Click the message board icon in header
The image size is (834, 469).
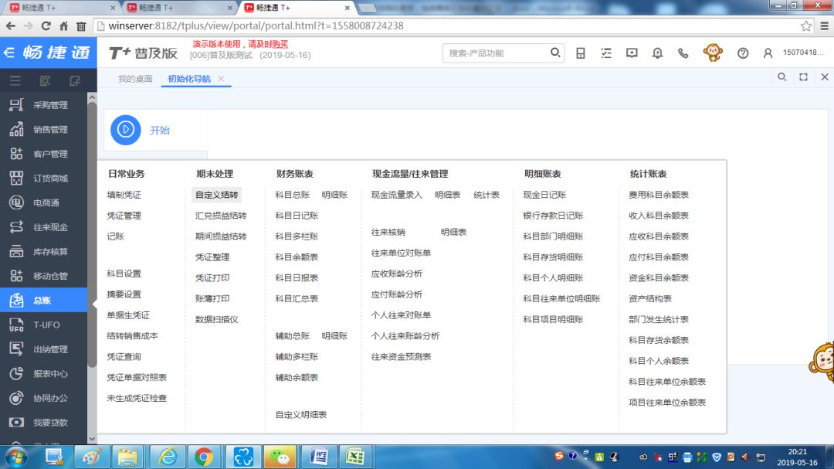(632, 53)
